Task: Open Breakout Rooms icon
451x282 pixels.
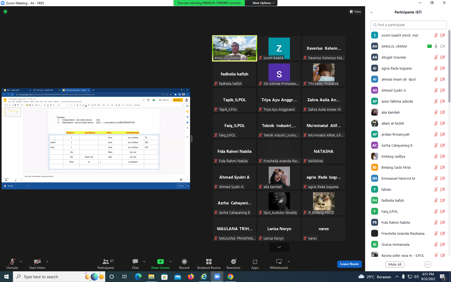Action: (209, 262)
